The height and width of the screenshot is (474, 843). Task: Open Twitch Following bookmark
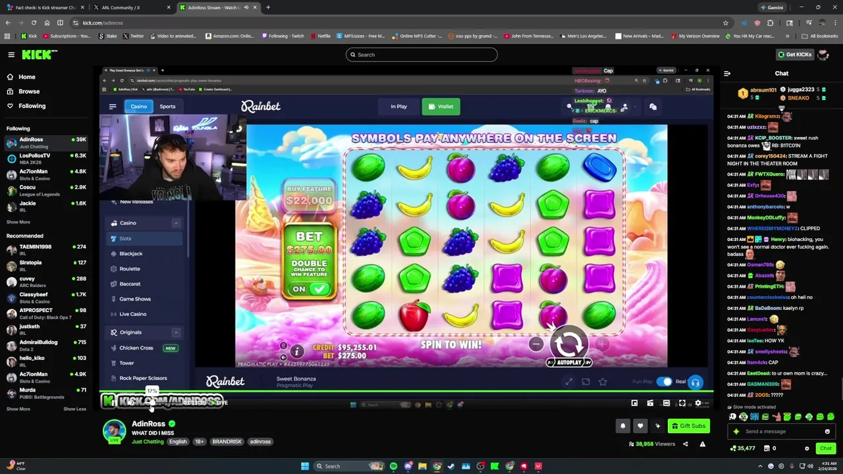283,36
